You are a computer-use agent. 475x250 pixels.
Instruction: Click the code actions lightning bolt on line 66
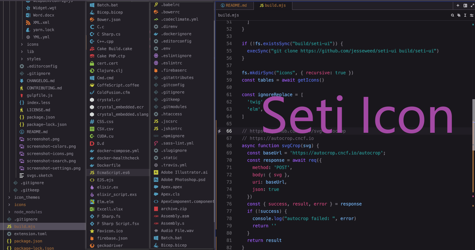[219, 131]
